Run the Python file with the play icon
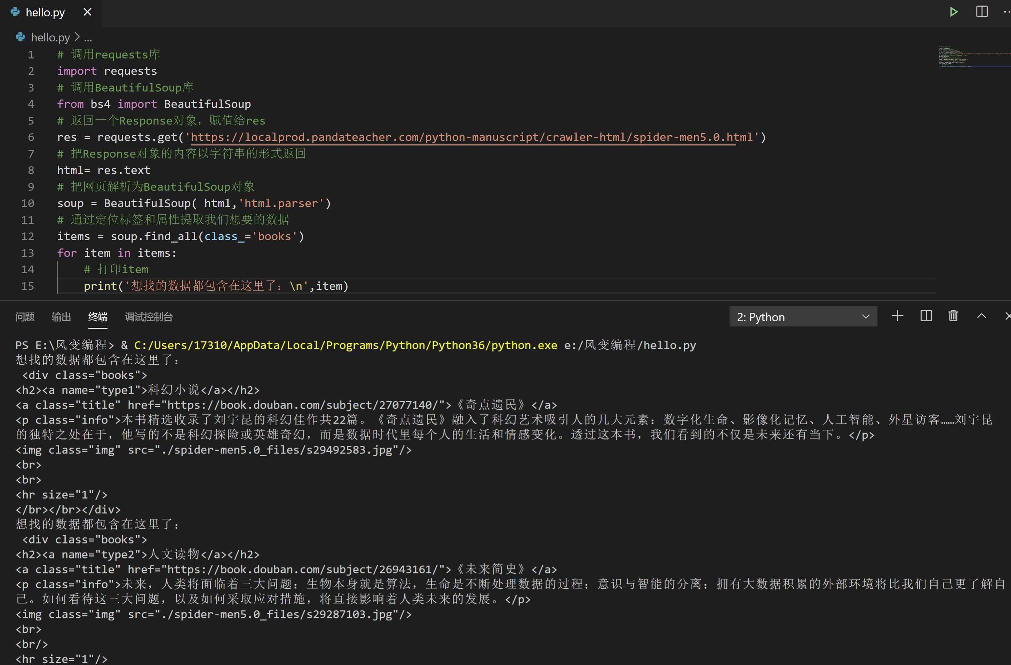The image size is (1011, 665). (954, 12)
